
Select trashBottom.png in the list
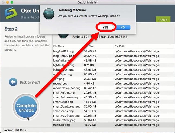64,120
